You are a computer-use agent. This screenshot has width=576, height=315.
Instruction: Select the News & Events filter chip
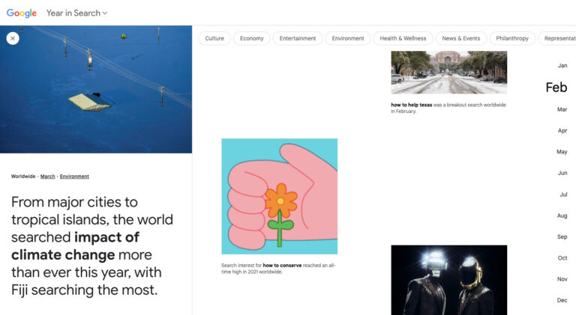click(461, 38)
